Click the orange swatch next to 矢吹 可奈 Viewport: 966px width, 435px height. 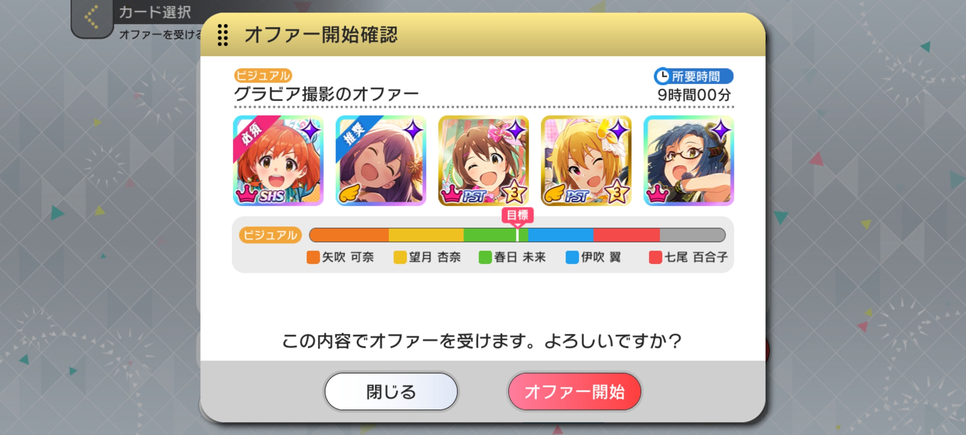coord(313,257)
